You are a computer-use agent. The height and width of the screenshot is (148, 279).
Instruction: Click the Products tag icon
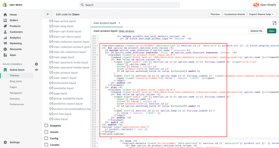tap(5, 26)
